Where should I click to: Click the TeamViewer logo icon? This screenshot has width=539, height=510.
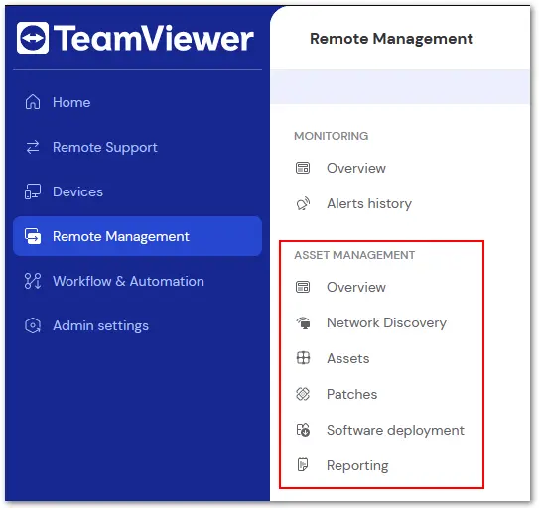(x=33, y=38)
